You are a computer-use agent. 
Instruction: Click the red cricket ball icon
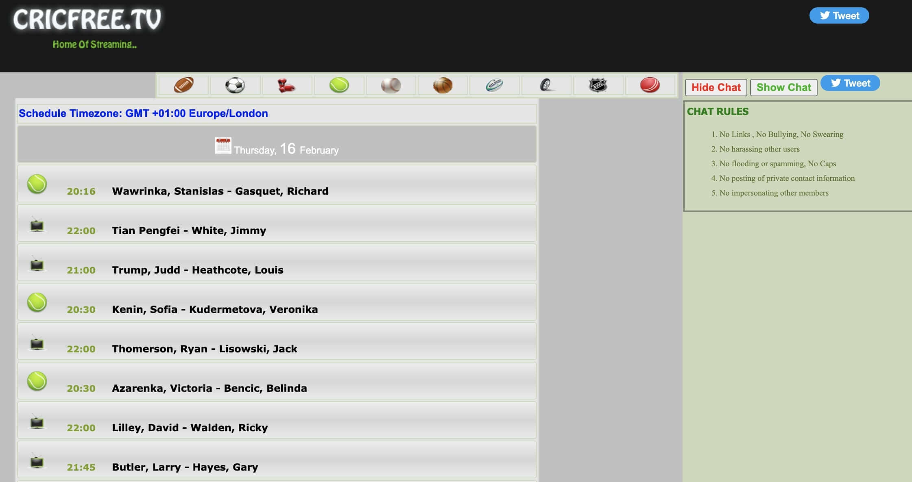pos(650,85)
